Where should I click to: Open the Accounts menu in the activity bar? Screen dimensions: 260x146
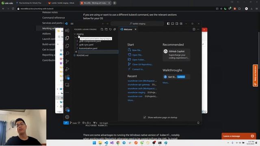coord(67,109)
